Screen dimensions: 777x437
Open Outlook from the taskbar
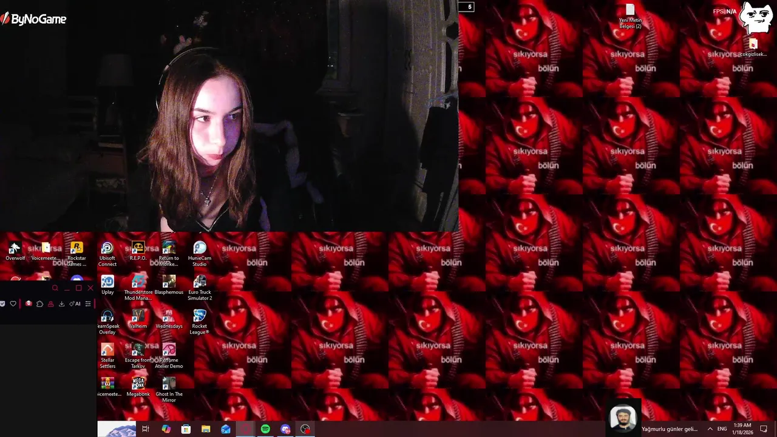pos(226,429)
